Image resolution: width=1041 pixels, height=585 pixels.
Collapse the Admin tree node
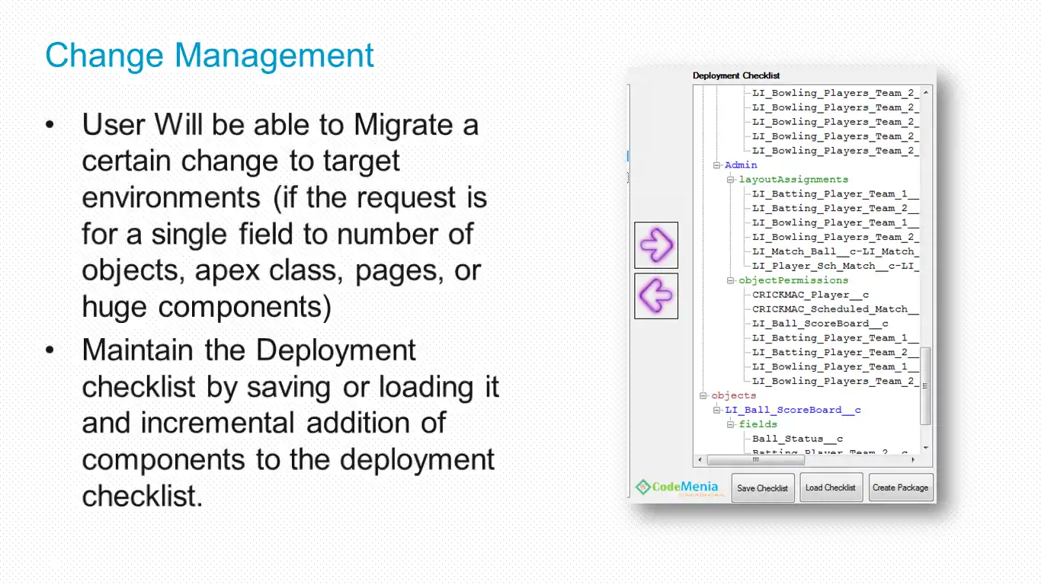(x=716, y=165)
